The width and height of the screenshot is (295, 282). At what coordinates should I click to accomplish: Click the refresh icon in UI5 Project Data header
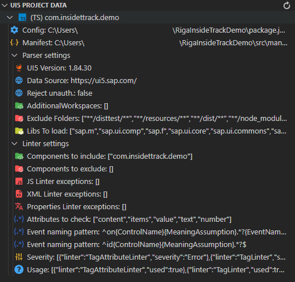click(286, 5)
